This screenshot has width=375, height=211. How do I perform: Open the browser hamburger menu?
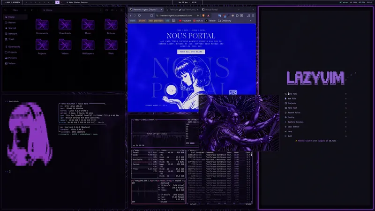click(253, 15)
